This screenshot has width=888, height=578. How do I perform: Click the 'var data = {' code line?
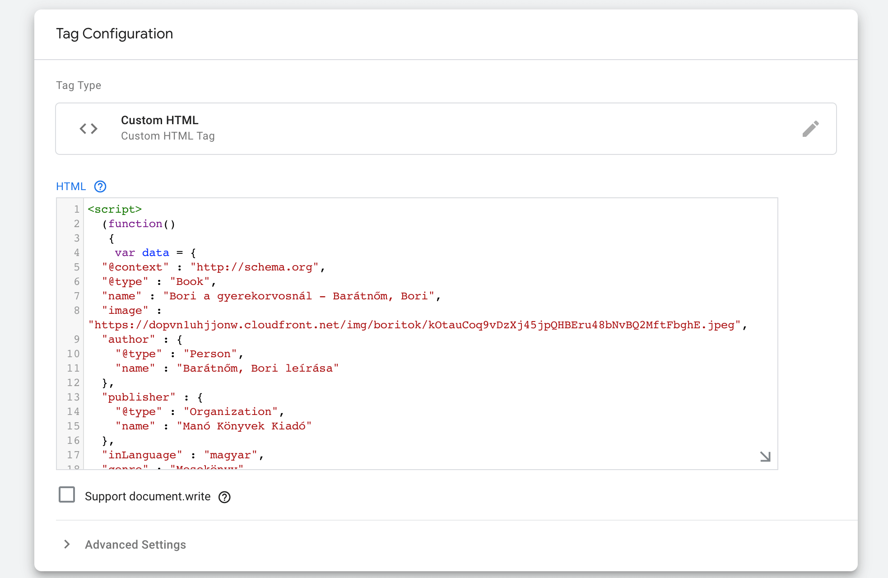(155, 253)
